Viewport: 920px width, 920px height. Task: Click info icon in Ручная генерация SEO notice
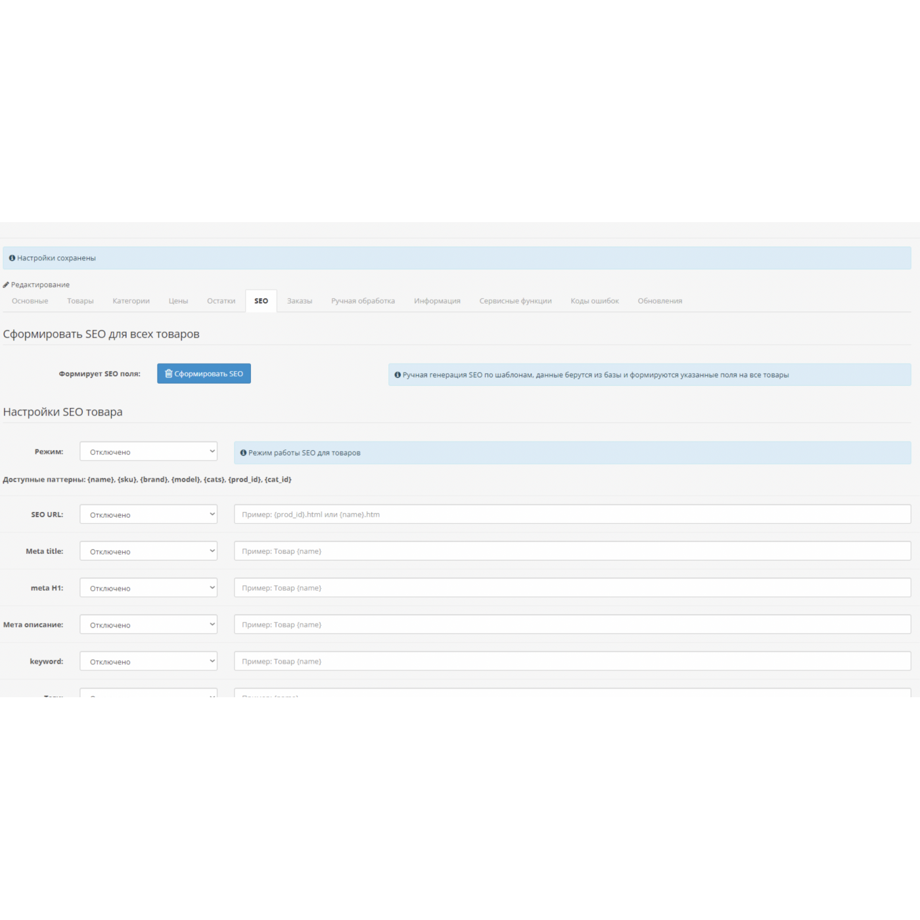398,375
